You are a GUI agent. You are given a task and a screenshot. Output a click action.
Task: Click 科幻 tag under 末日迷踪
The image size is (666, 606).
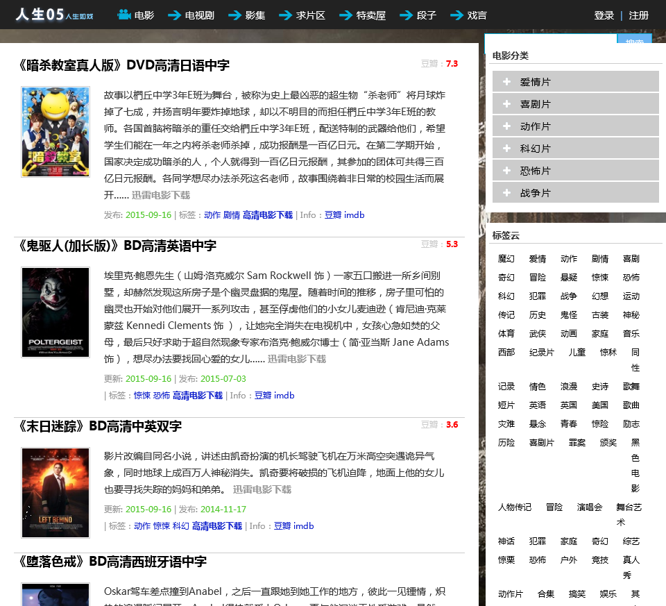tap(181, 526)
